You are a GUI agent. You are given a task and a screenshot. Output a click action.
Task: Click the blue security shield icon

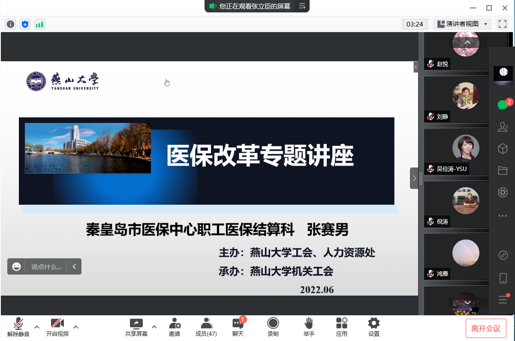[25, 24]
